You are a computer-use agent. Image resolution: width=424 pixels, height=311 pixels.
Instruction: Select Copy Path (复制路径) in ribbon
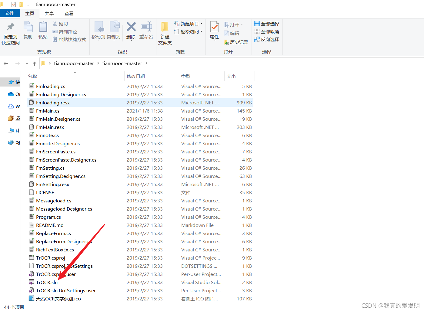click(65, 31)
